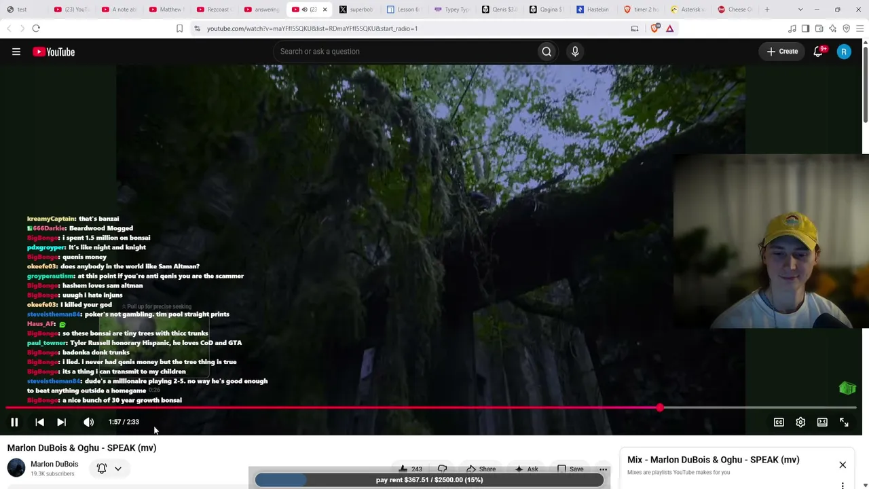Viewport: 869px width, 489px height.
Task: Pause the video
Action: tap(14, 422)
